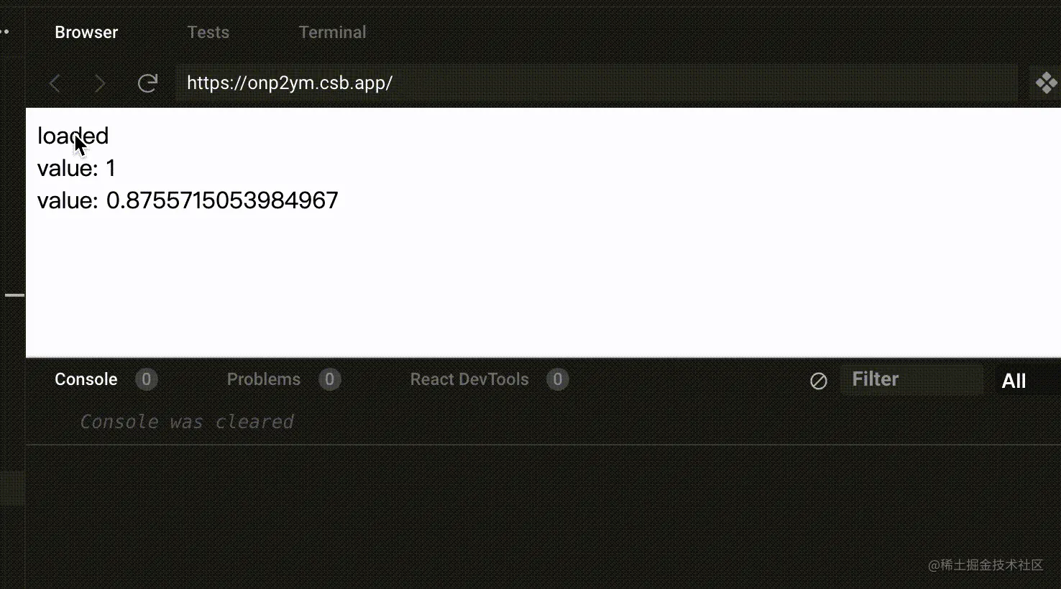Screen dimensions: 1061x589
Task: Click into the console Filter field
Action: [911, 379]
